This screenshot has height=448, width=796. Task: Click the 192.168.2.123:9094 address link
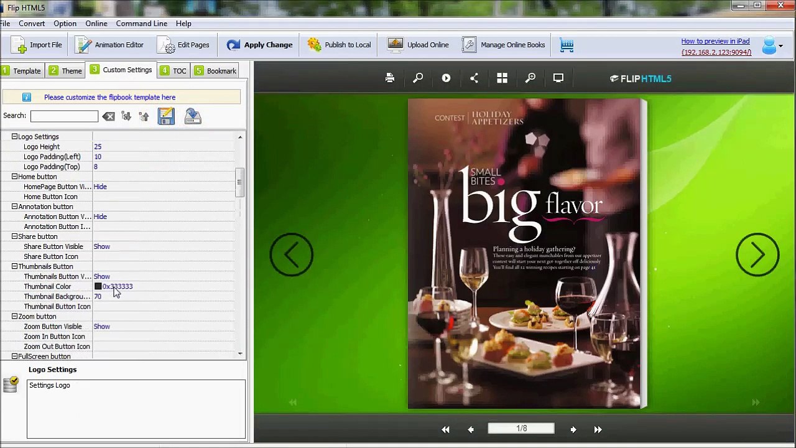click(x=716, y=52)
